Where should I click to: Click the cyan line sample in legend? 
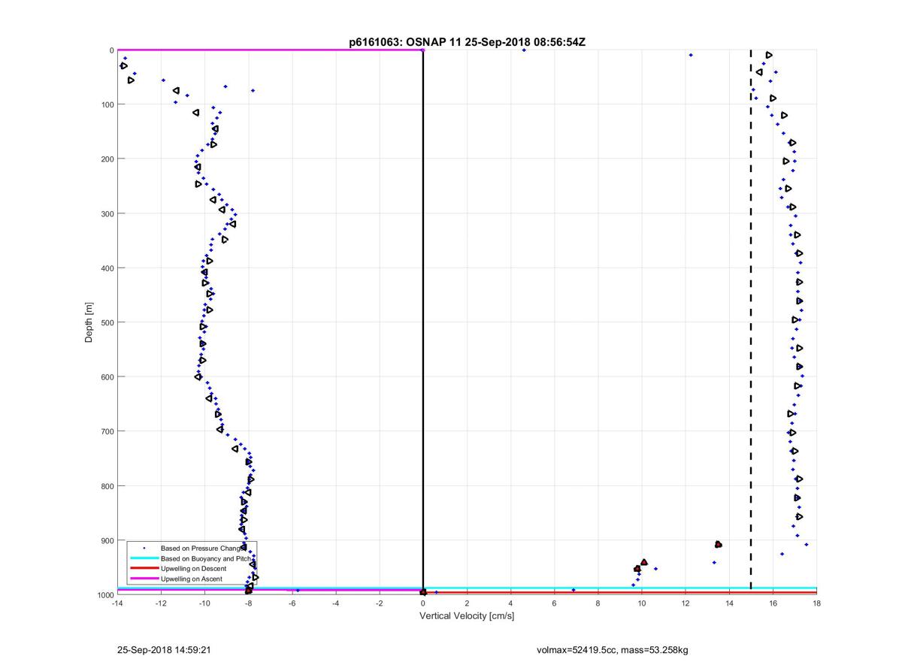point(143,559)
